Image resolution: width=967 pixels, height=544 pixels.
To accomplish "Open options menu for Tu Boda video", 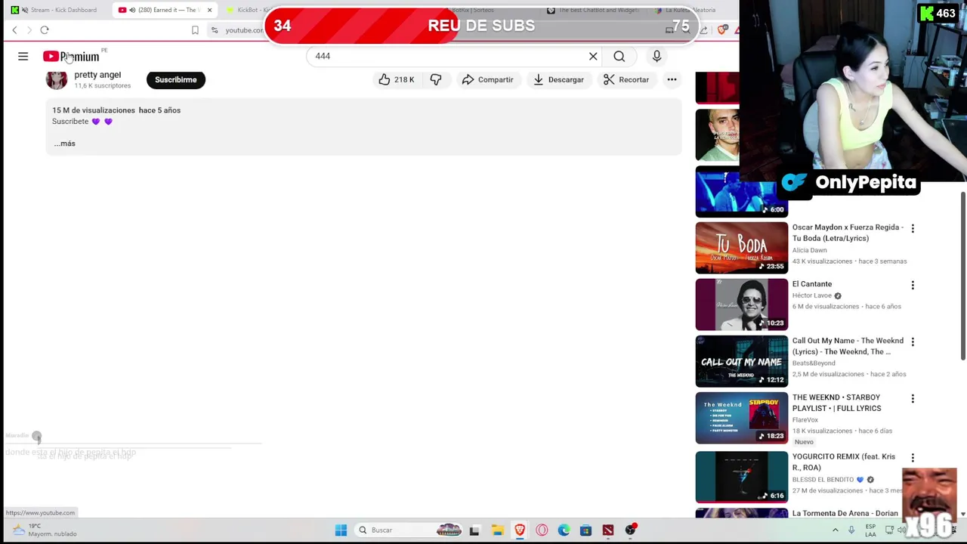I will [913, 228].
